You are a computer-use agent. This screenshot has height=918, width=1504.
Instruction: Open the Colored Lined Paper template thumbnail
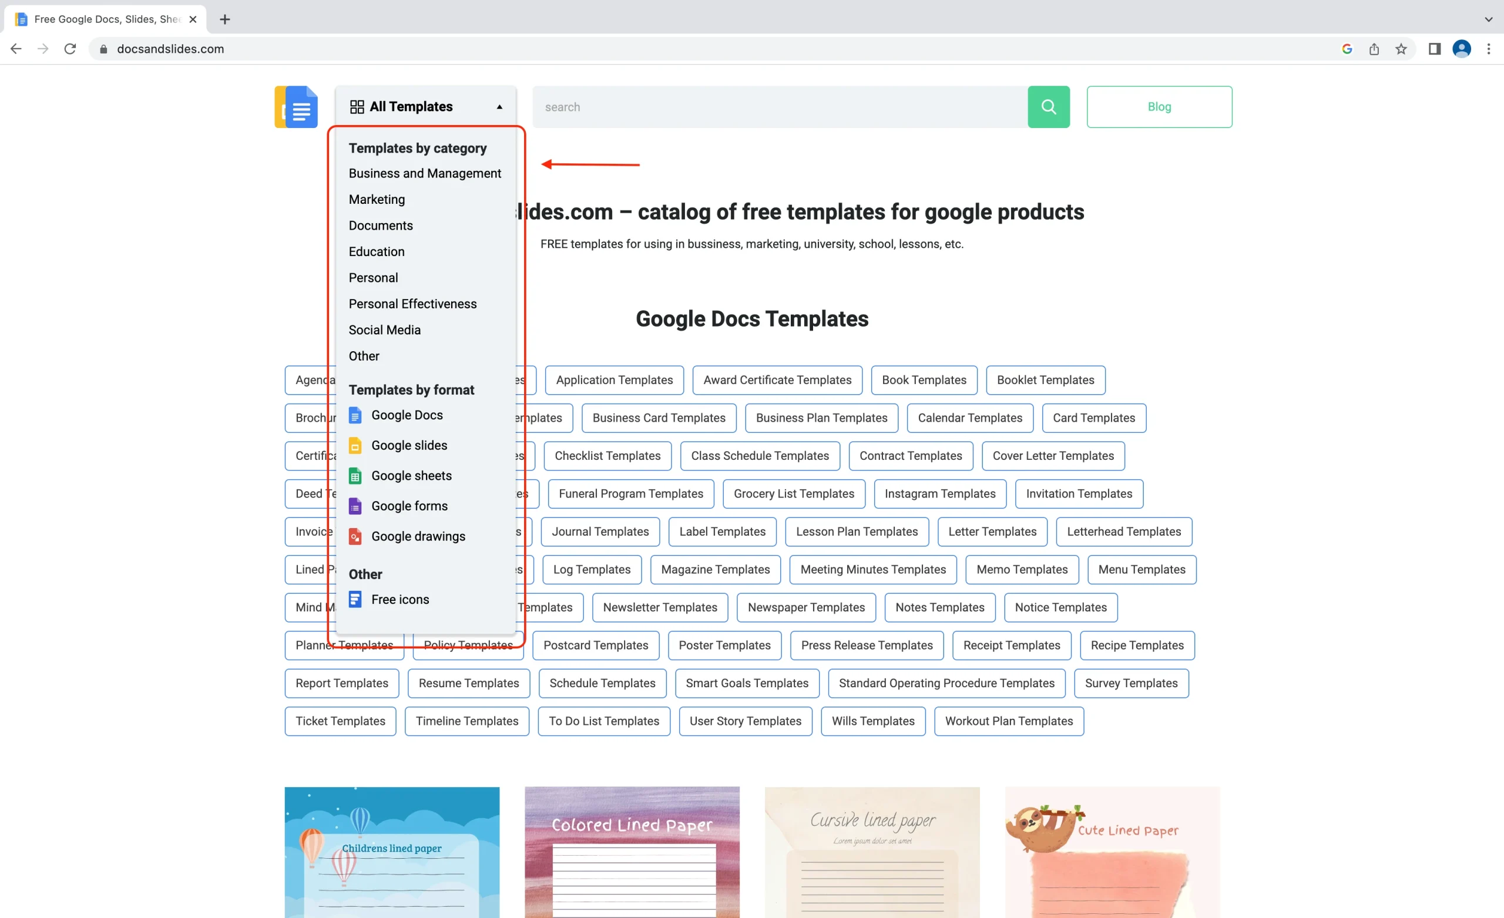point(632,852)
